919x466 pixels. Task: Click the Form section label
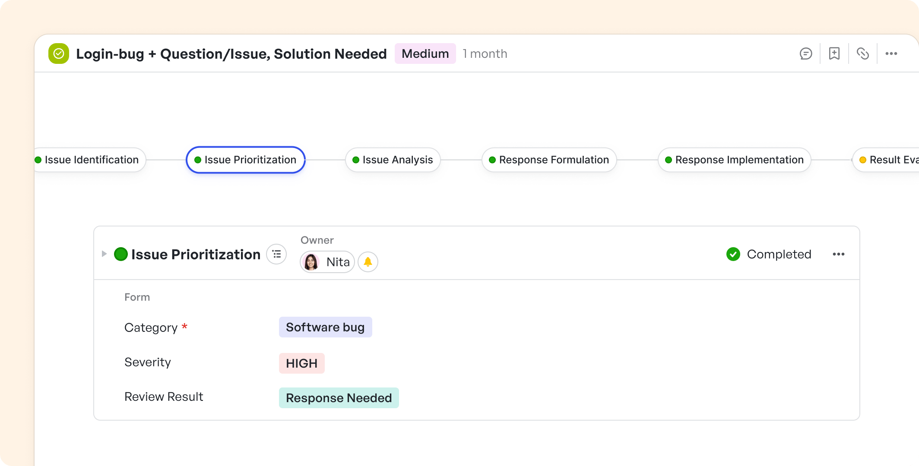click(x=137, y=297)
